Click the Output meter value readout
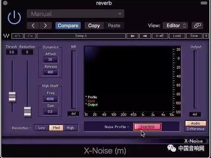The height and width of the screenshot is (158, 211). (195, 114)
